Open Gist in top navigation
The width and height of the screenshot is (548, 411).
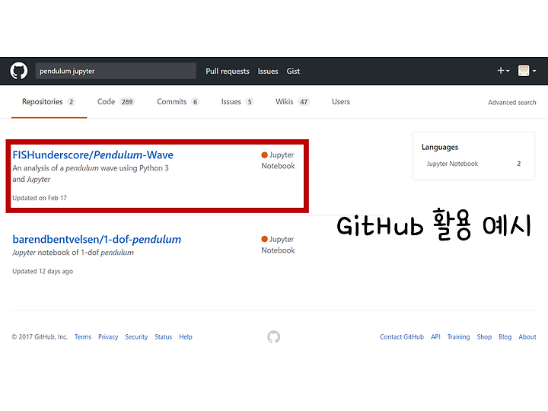(x=293, y=72)
